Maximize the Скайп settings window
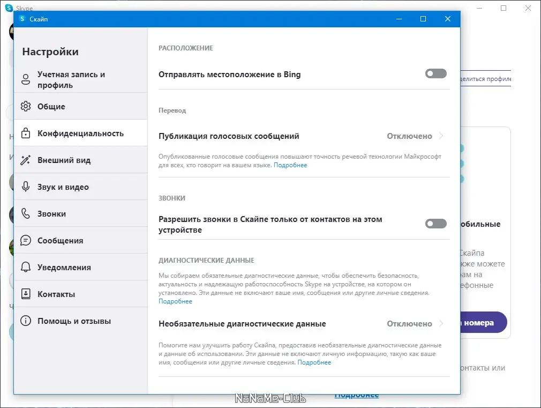The image size is (541, 408). (423, 19)
